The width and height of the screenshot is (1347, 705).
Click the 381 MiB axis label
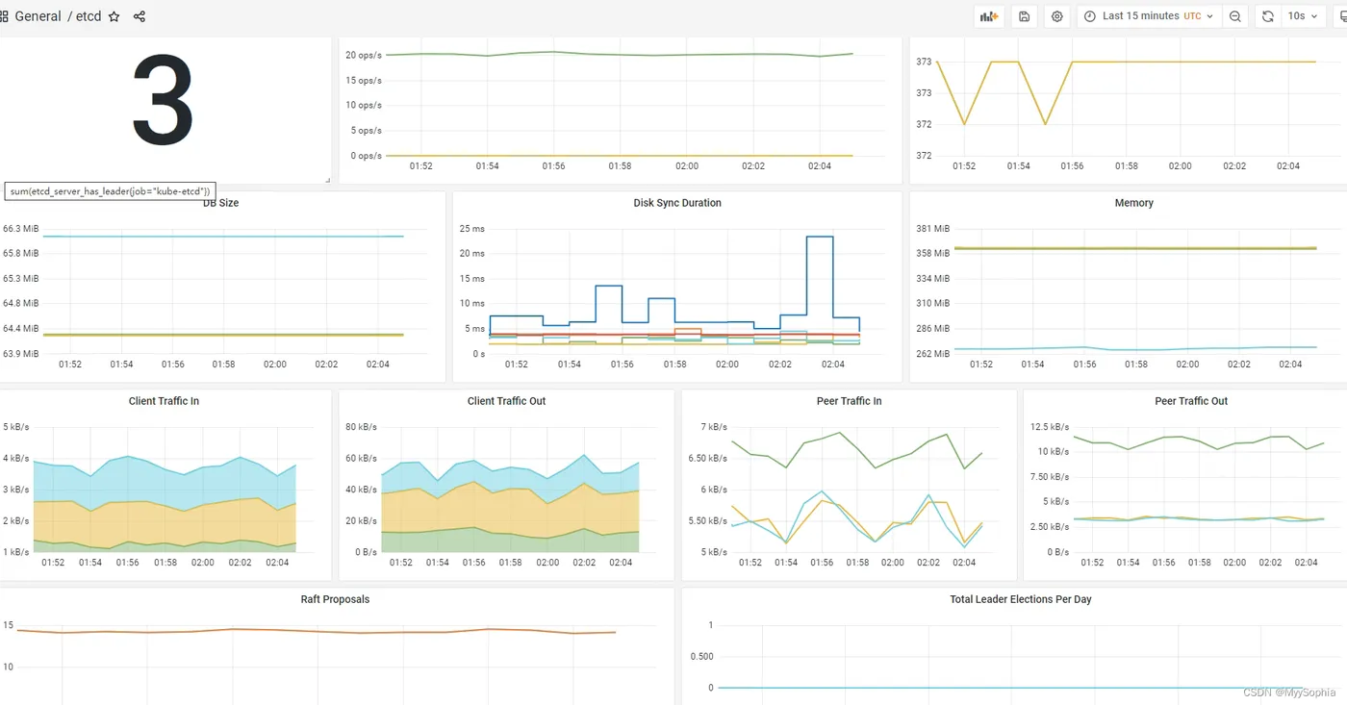click(932, 229)
